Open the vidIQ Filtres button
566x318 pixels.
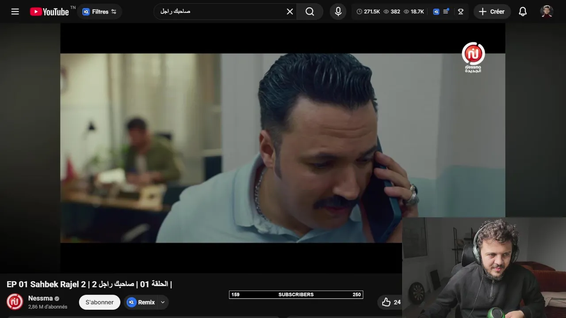(99, 11)
